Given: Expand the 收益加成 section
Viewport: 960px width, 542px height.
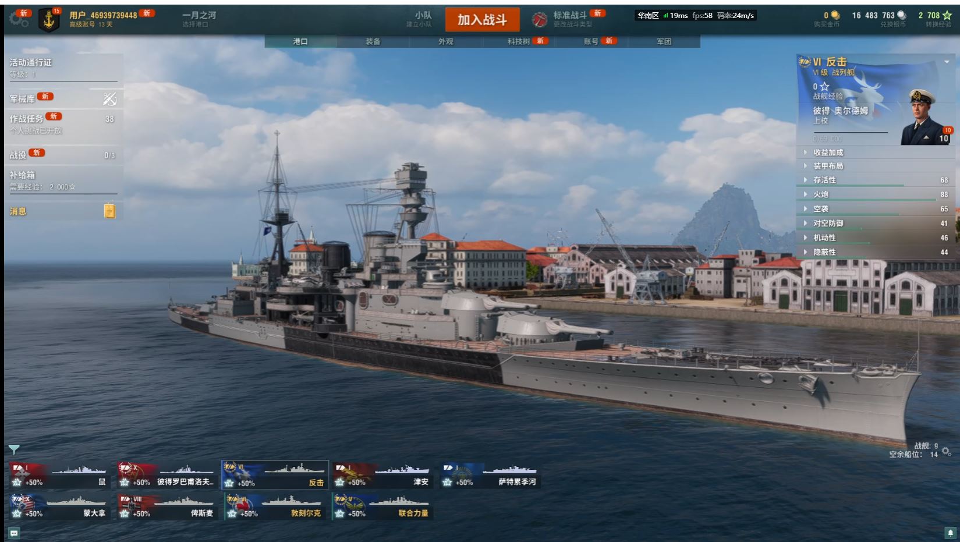Looking at the screenshot, I should [878, 152].
